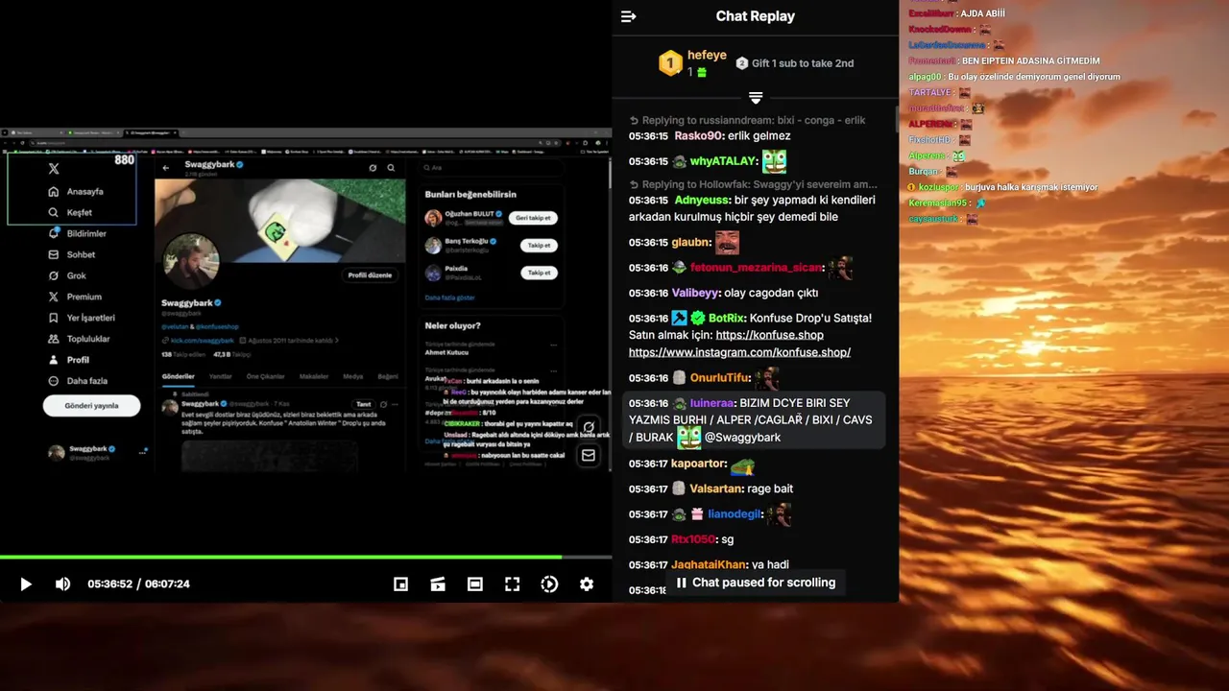1229x691 pixels.
Task: Toggle theater mode in the video player
Action: click(475, 584)
